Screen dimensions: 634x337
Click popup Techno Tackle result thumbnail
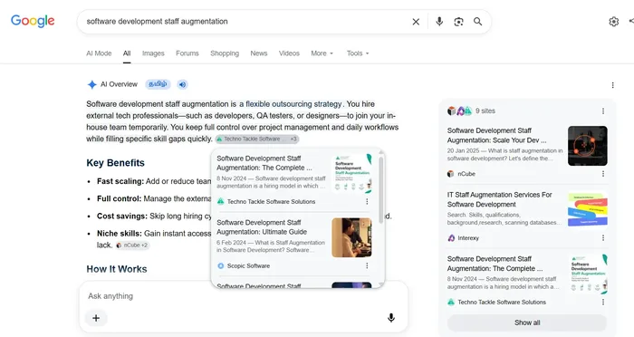(x=351, y=174)
